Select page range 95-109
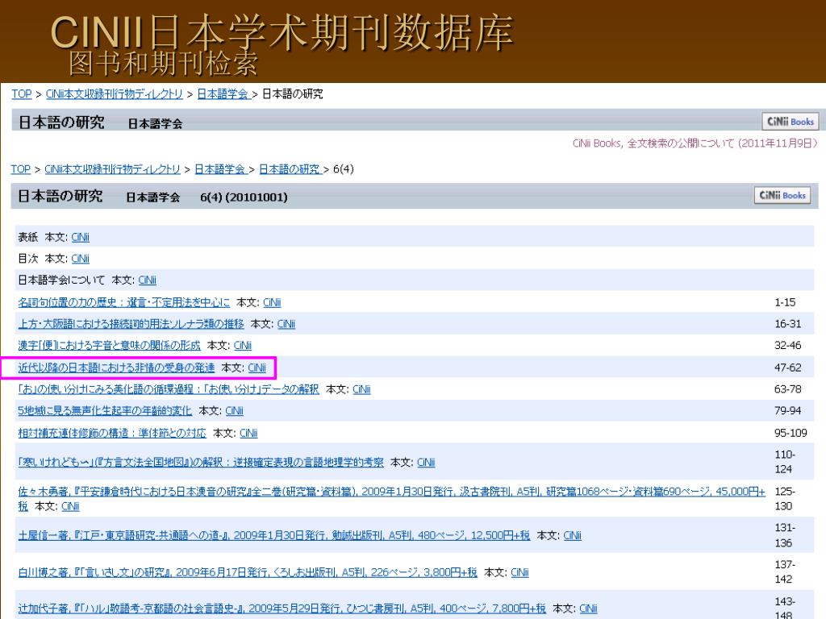Image resolution: width=826 pixels, height=619 pixels. pyautogui.click(x=791, y=433)
